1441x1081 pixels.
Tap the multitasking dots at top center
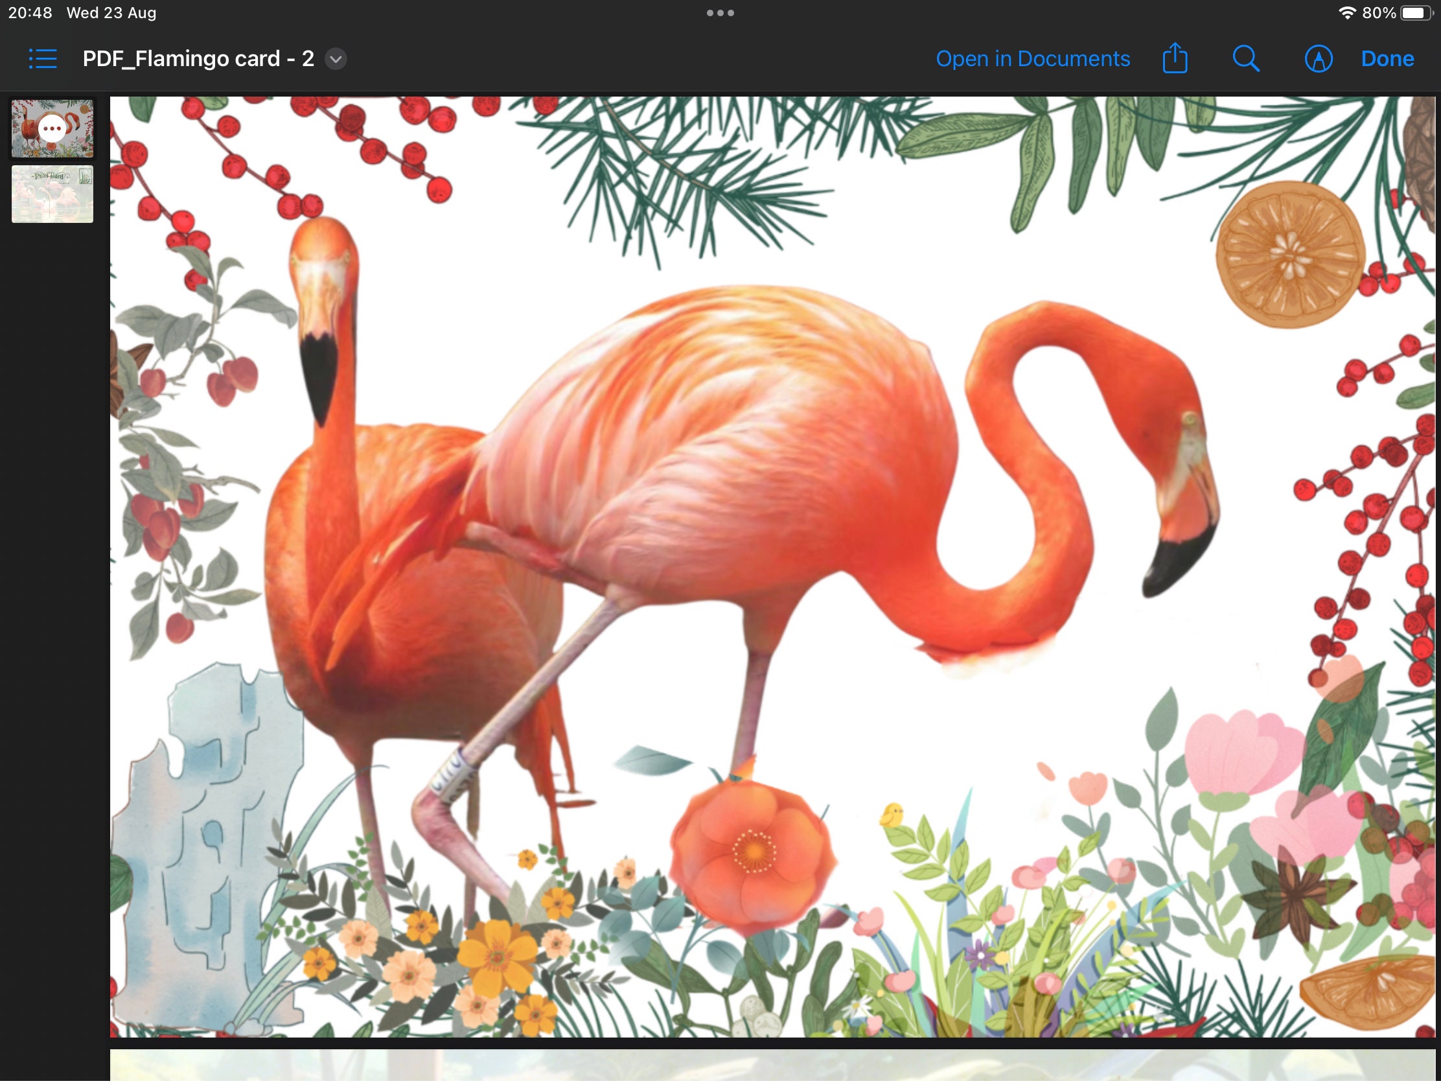point(720,12)
